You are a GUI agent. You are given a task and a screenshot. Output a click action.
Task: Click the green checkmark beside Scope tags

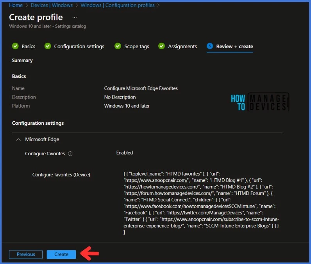tap(118, 46)
